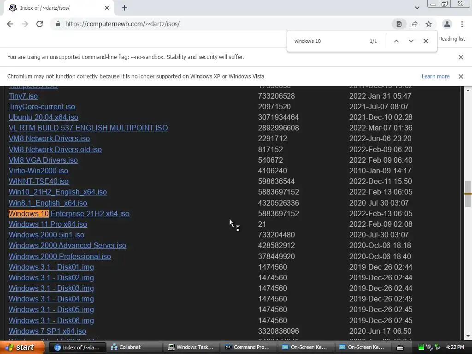This screenshot has height=354, width=472.
Task: Open the Chromium three-dot menu
Action: click(462, 24)
